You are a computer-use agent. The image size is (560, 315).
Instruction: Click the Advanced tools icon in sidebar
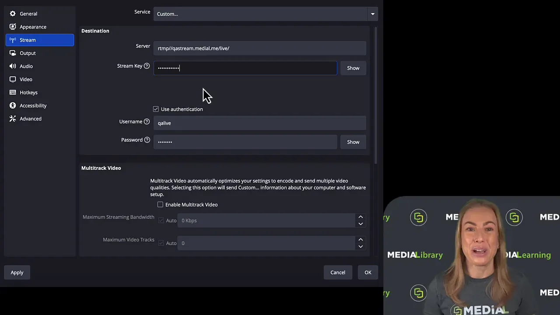click(13, 119)
